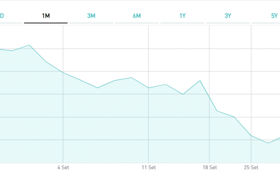Switch to the 1M time range tab
Viewport: 280px width, 187px height.
[46, 16]
